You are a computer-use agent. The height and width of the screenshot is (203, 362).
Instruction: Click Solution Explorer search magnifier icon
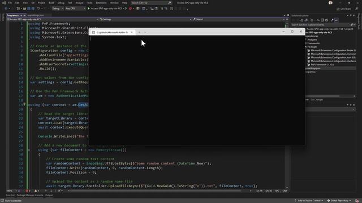[x=352, y=25]
